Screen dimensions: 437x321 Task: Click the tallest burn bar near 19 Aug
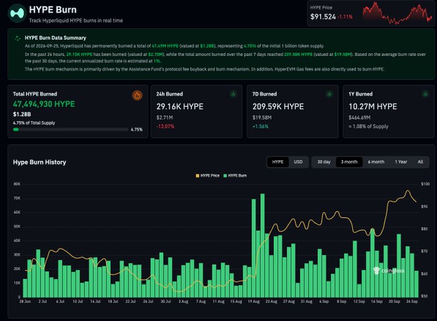[x=262, y=246]
